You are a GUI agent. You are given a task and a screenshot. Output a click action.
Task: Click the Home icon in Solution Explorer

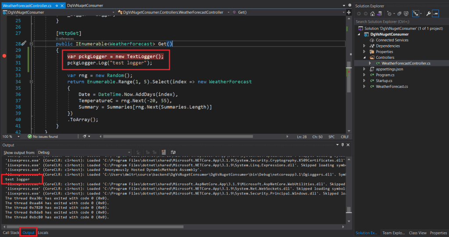point(372,14)
